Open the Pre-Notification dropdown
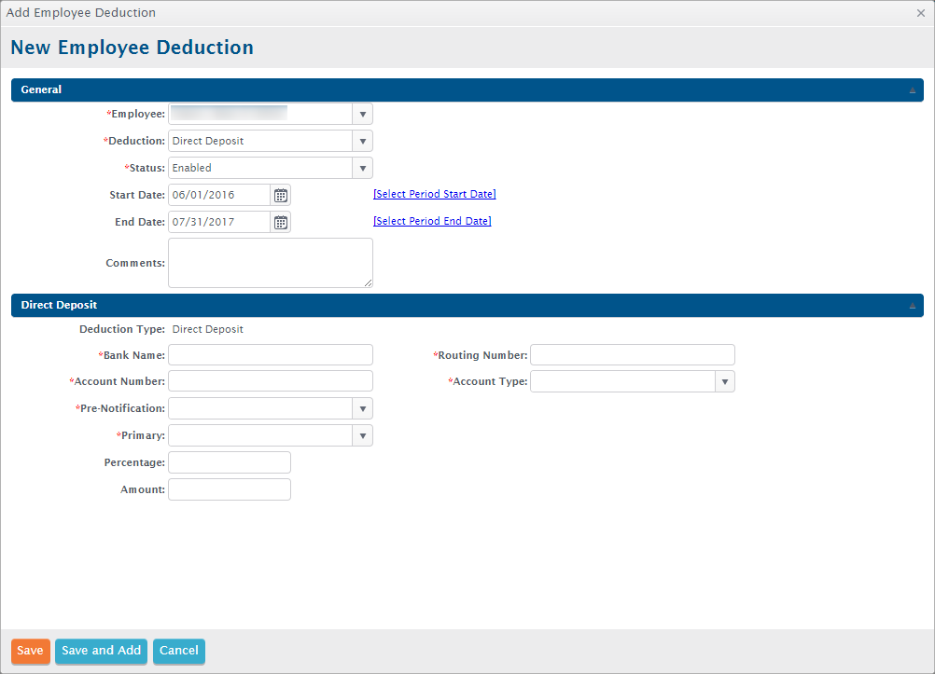The image size is (935, 674). point(362,408)
